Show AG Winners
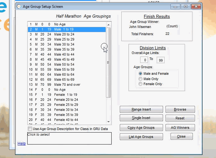The height and width of the screenshot is (158, 216). coord(180,128)
